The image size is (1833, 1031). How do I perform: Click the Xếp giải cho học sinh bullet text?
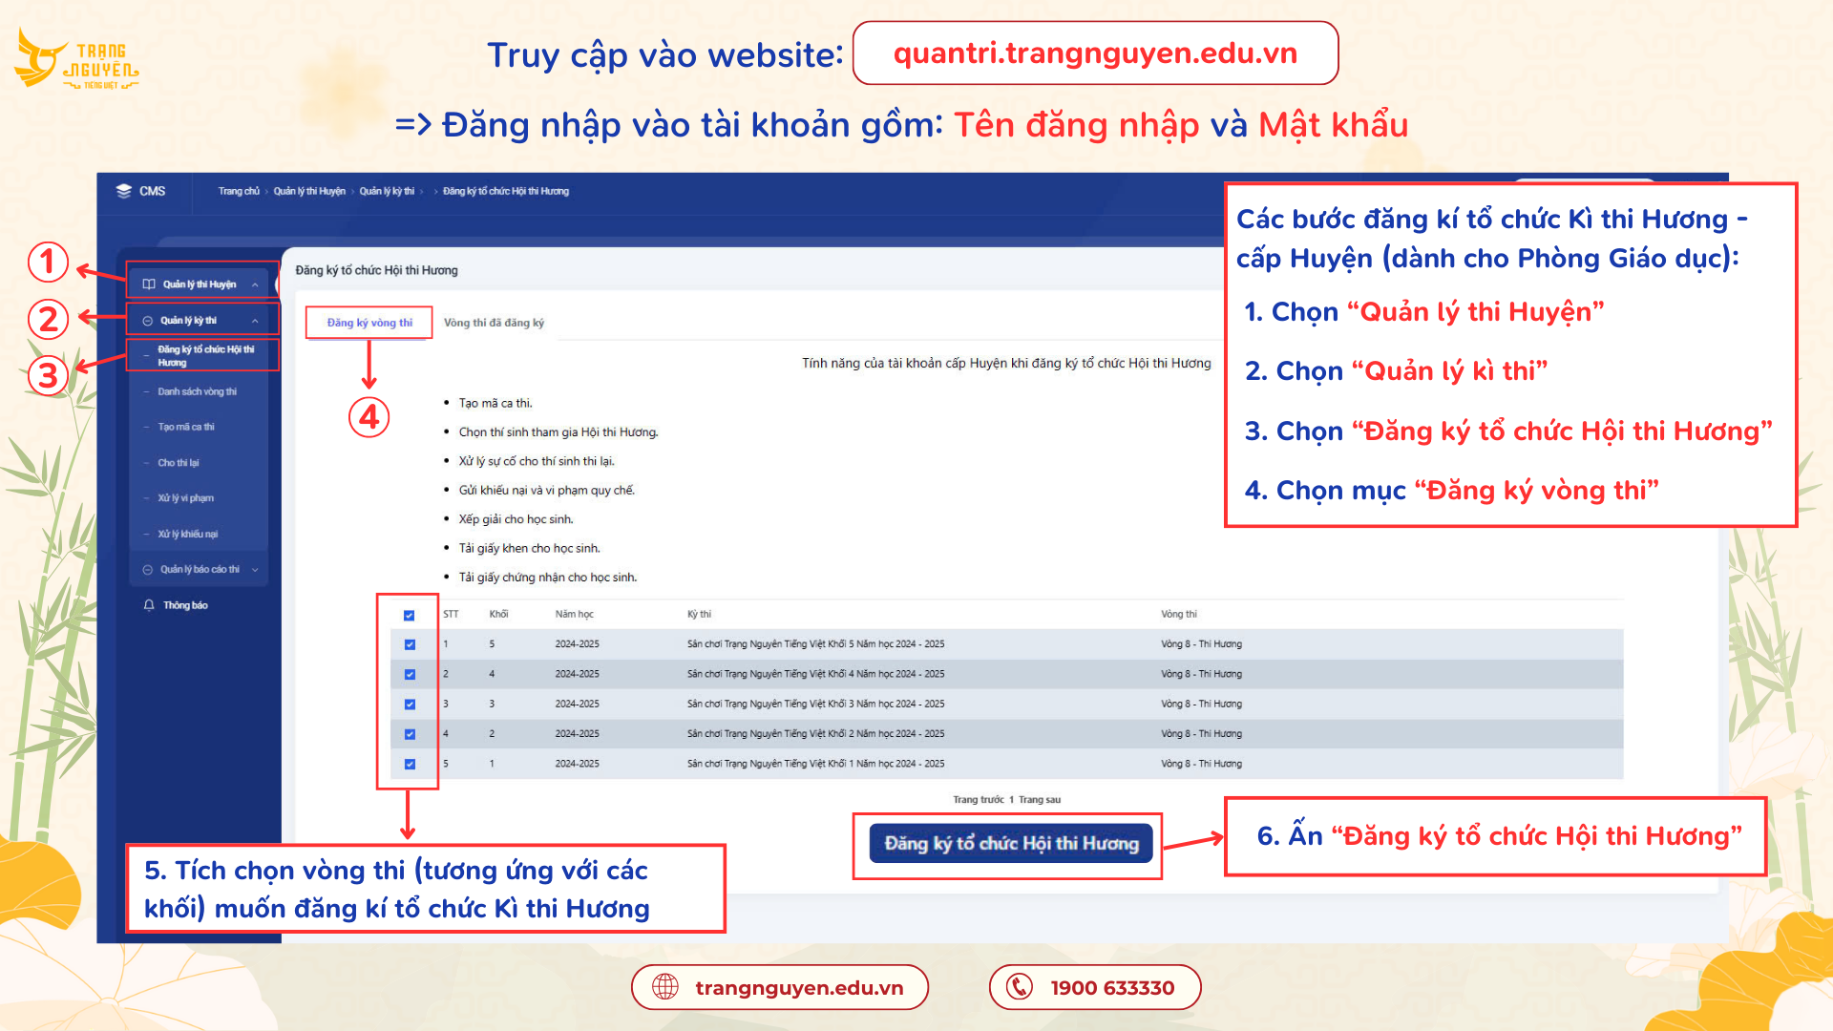[x=516, y=519]
